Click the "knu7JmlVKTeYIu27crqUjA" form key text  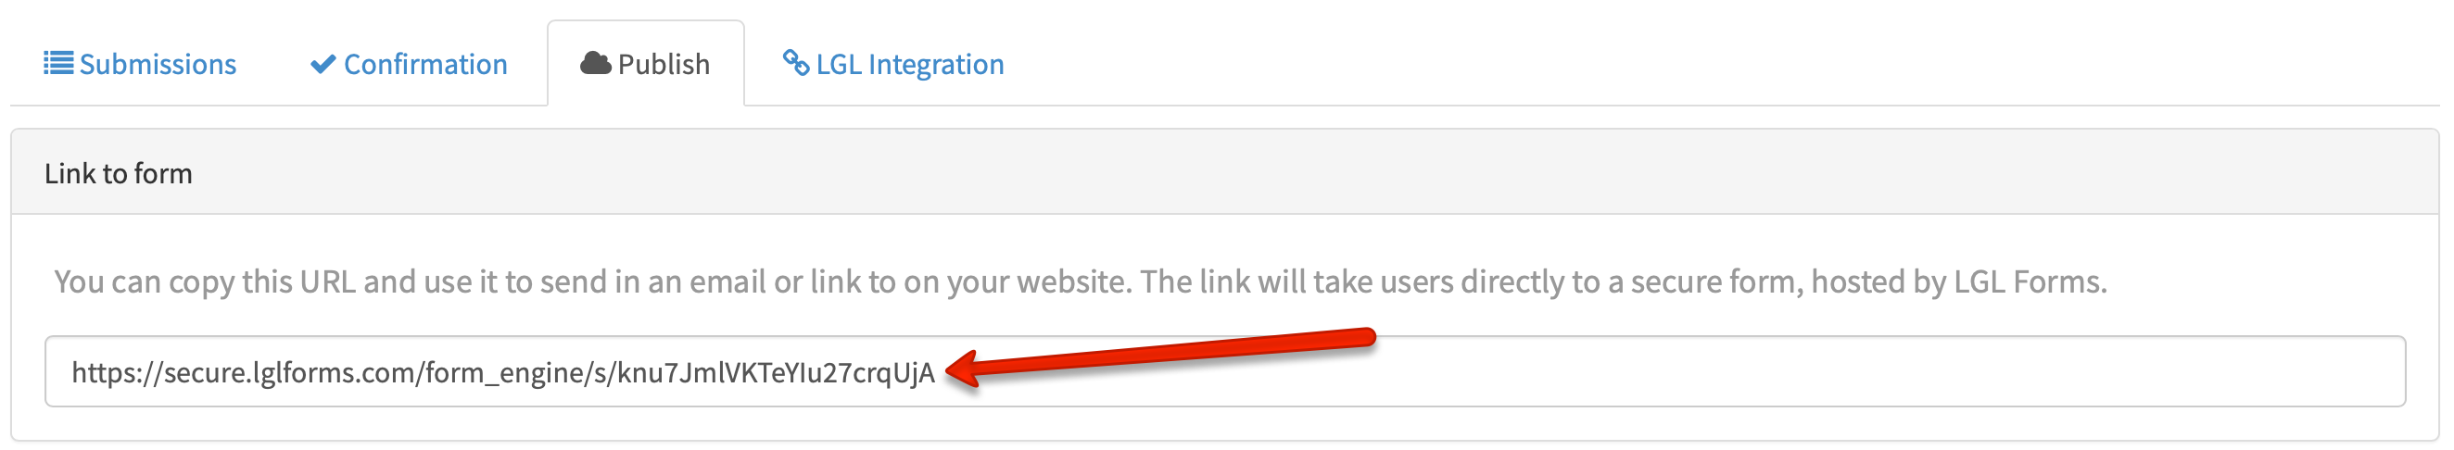tap(777, 373)
